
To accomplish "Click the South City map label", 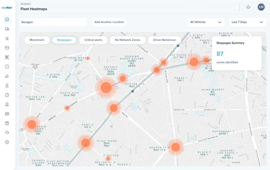I will [70, 94].
